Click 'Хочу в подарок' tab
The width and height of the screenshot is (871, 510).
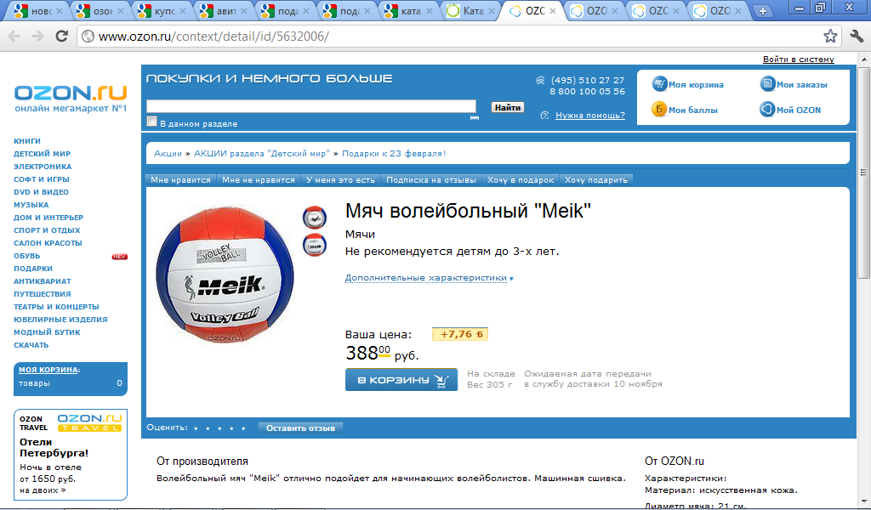[x=521, y=180]
